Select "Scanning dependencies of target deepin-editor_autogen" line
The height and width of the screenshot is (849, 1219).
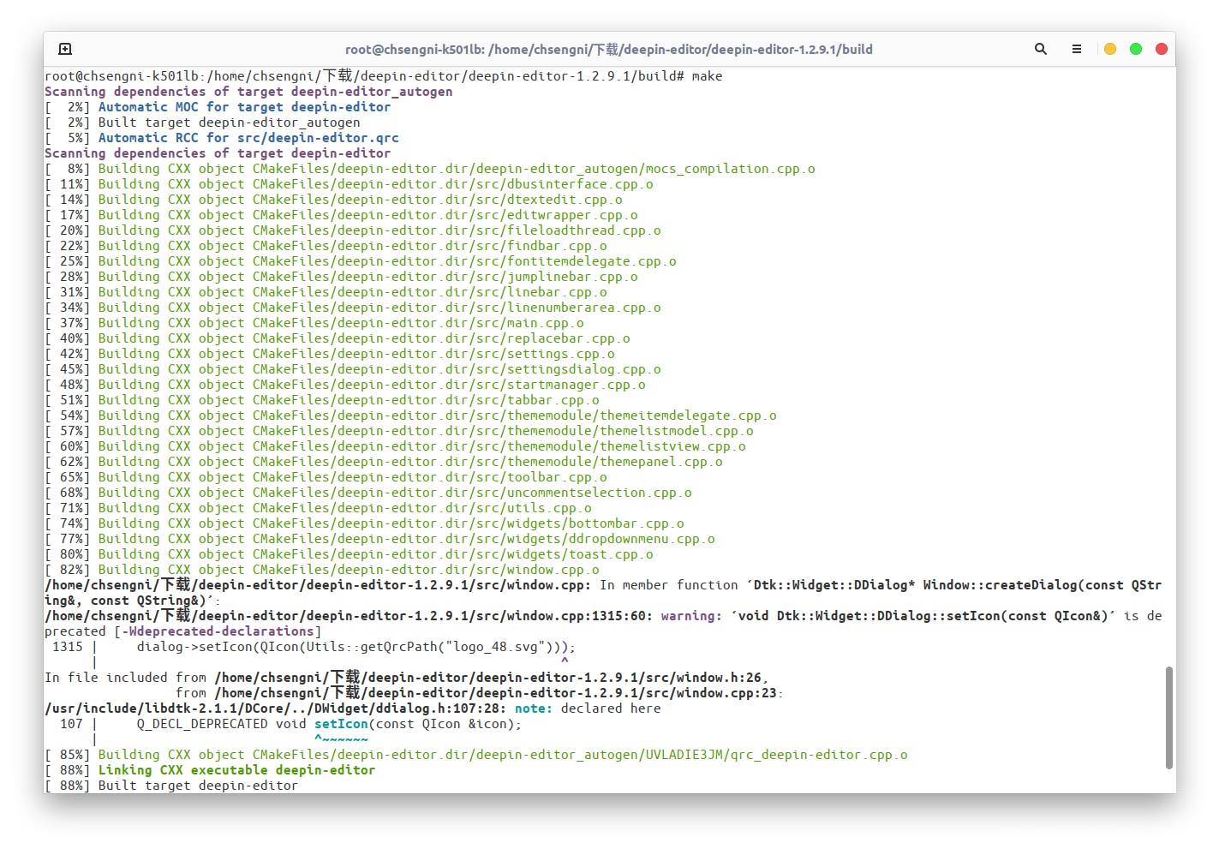[x=248, y=92]
